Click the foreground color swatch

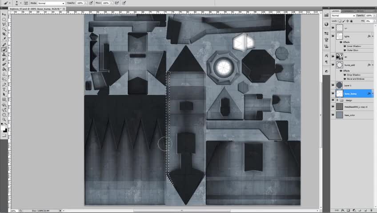[x=3, y=129]
